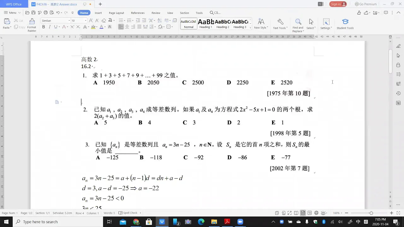Open the Student Tools graduation cap
The width and height of the screenshot is (404, 227).
coord(345,22)
